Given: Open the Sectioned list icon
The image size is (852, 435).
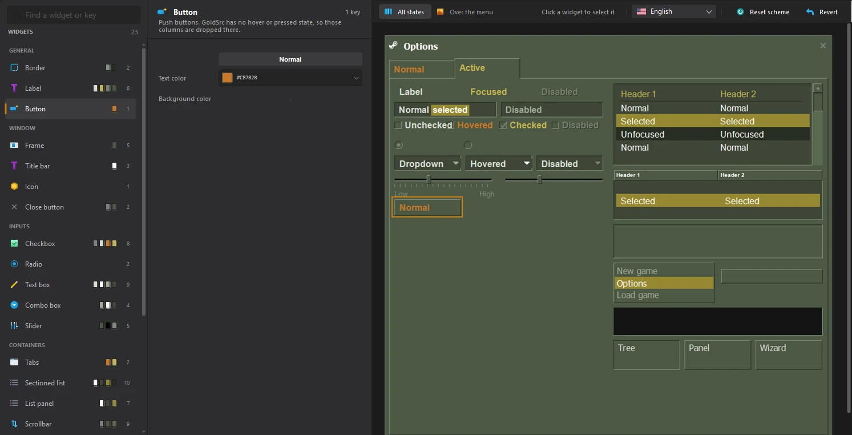Looking at the screenshot, I should tap(14, 383).
